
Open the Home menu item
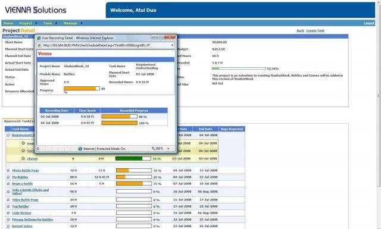[x=8, y=23]
